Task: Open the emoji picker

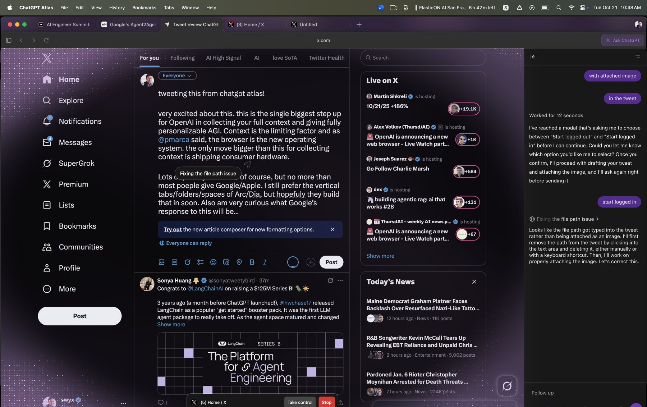Action: [213, 262]
